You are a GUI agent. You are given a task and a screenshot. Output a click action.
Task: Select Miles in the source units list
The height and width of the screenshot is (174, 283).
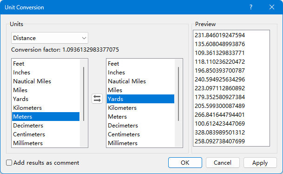(x=46, y=90)
